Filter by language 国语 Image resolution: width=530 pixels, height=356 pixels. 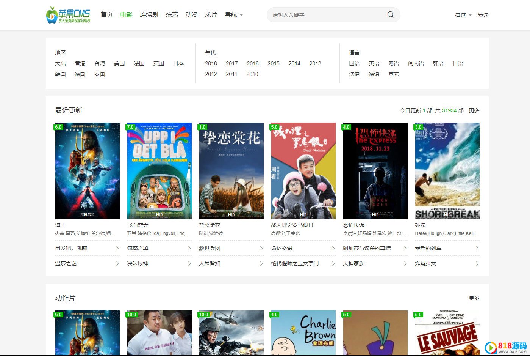click(x=354, y=63)
